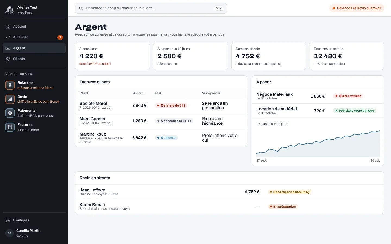Viewport: 391px width, 244px height.
Task: Go to Accueil in the sidebar
Action: point(34,27)
